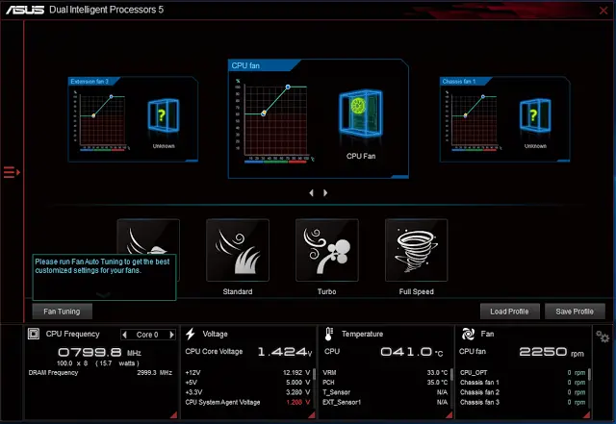Click the CPU Fan chassis icon
Image resolution: width=616 pixels, height=424 pixels.
361,113
